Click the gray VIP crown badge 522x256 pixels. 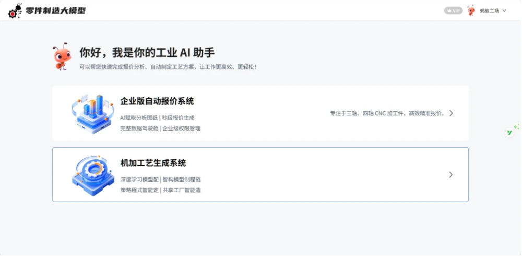click(x=453, y=10)
